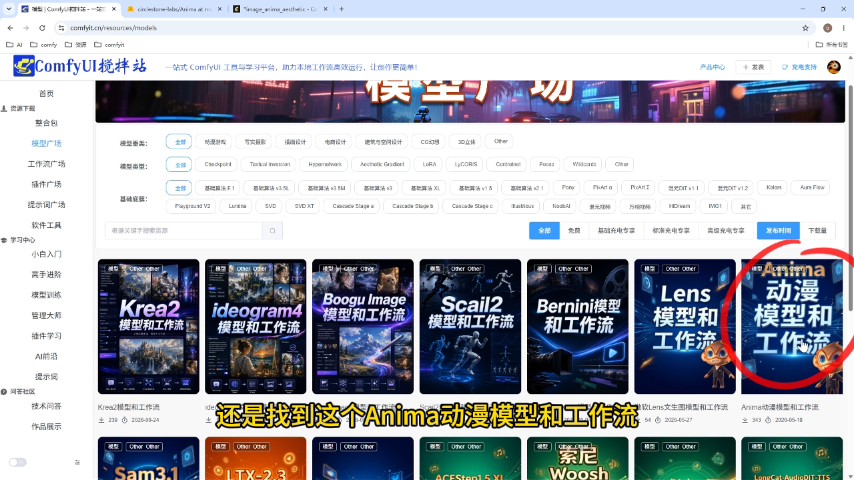Open the Bernini模型和工作流 thumbnail
This screenshot has height=480, width=854.
pos(578,327)
